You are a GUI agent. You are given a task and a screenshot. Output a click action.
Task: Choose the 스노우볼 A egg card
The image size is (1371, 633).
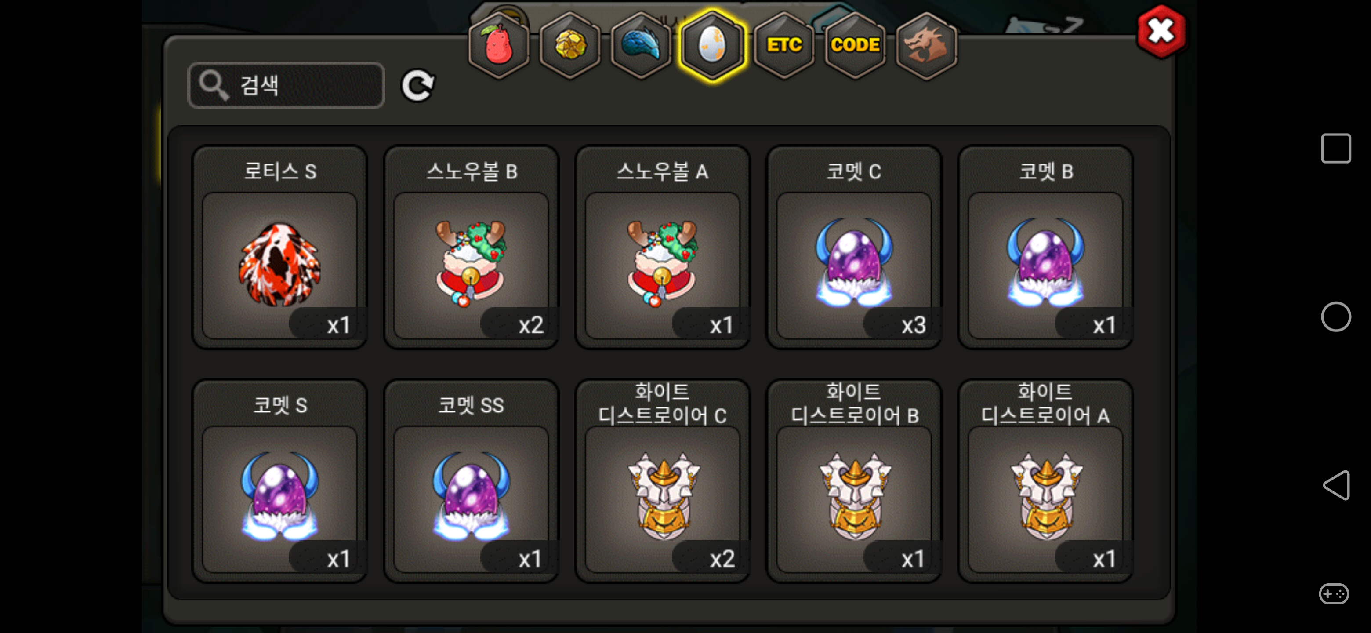coord(663,247)
